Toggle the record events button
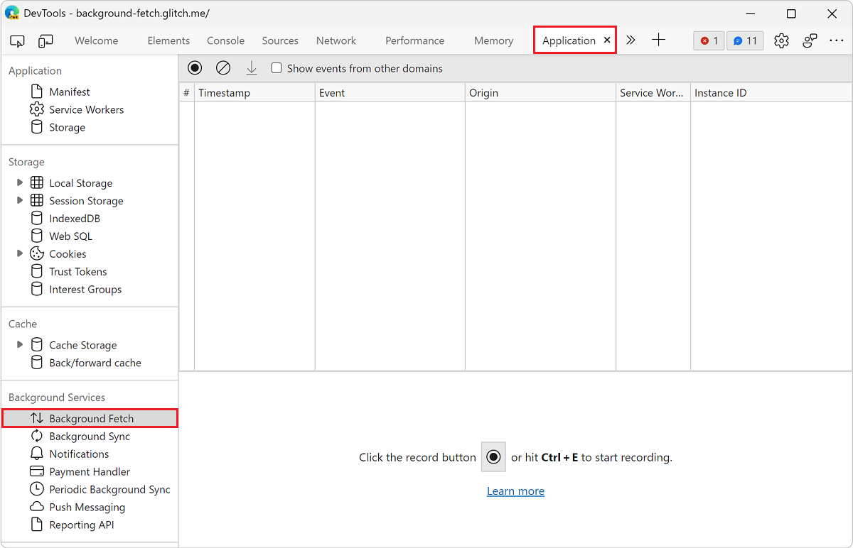The width and height of the screenshot is (853, 548). point(195,67)
